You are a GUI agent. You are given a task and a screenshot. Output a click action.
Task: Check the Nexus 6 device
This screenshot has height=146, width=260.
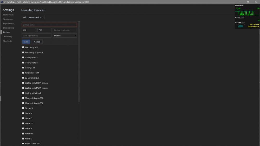tap(23, 128)
